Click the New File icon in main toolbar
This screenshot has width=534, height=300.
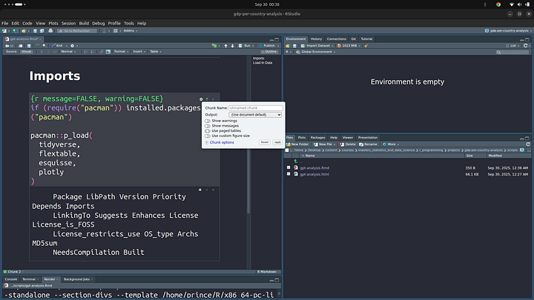point(4,31)
